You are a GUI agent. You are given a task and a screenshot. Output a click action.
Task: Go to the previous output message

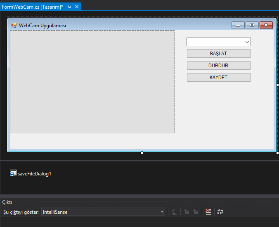coord(187,212)
